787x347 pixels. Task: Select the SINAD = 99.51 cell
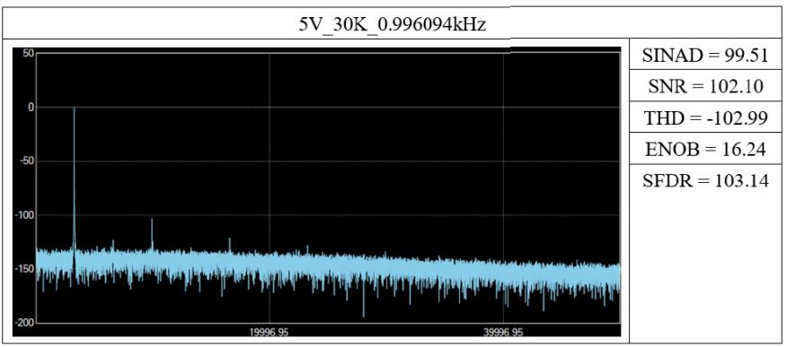click(x=705, y=56)
